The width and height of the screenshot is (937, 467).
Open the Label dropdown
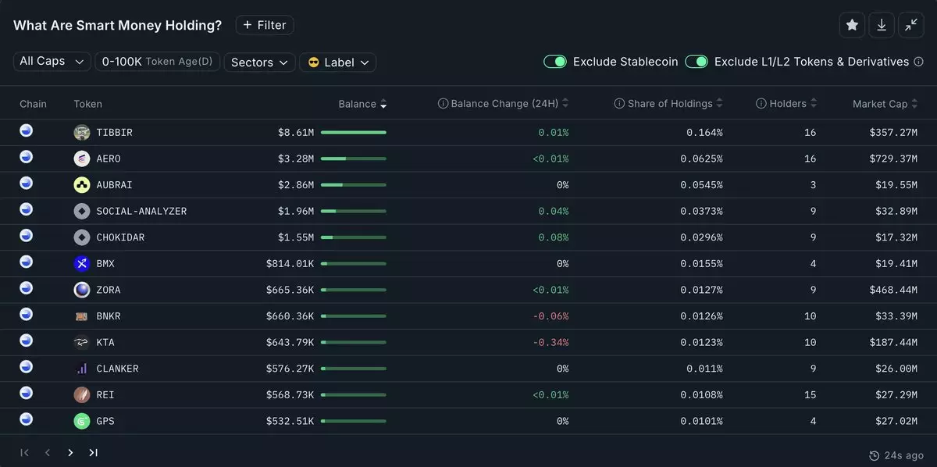point(337,62)
